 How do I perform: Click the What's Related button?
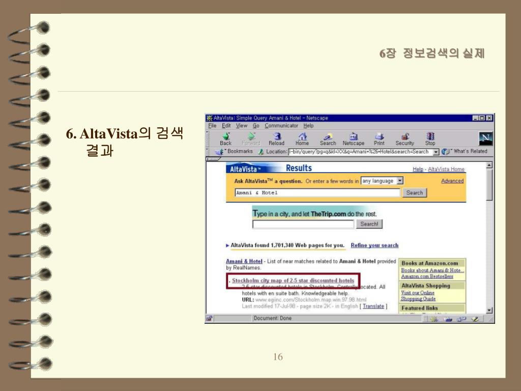[464, 152]
